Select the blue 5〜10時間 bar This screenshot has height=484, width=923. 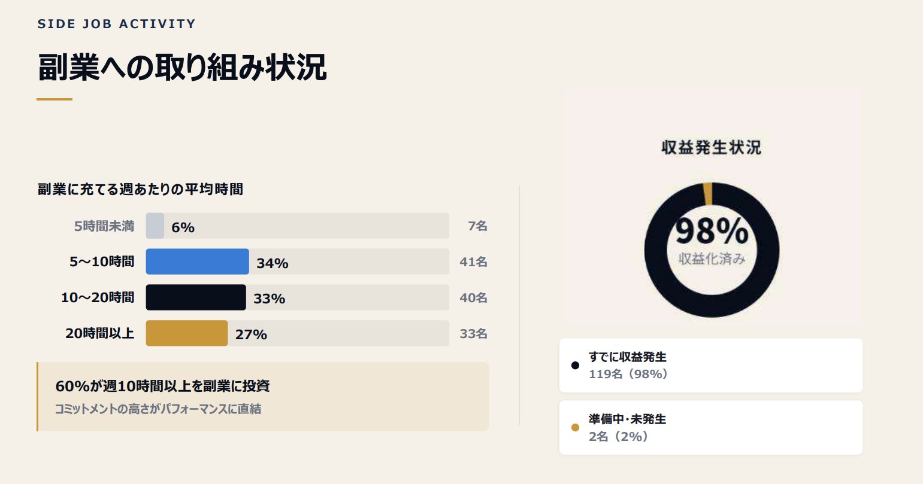click(x=197, y=261)
